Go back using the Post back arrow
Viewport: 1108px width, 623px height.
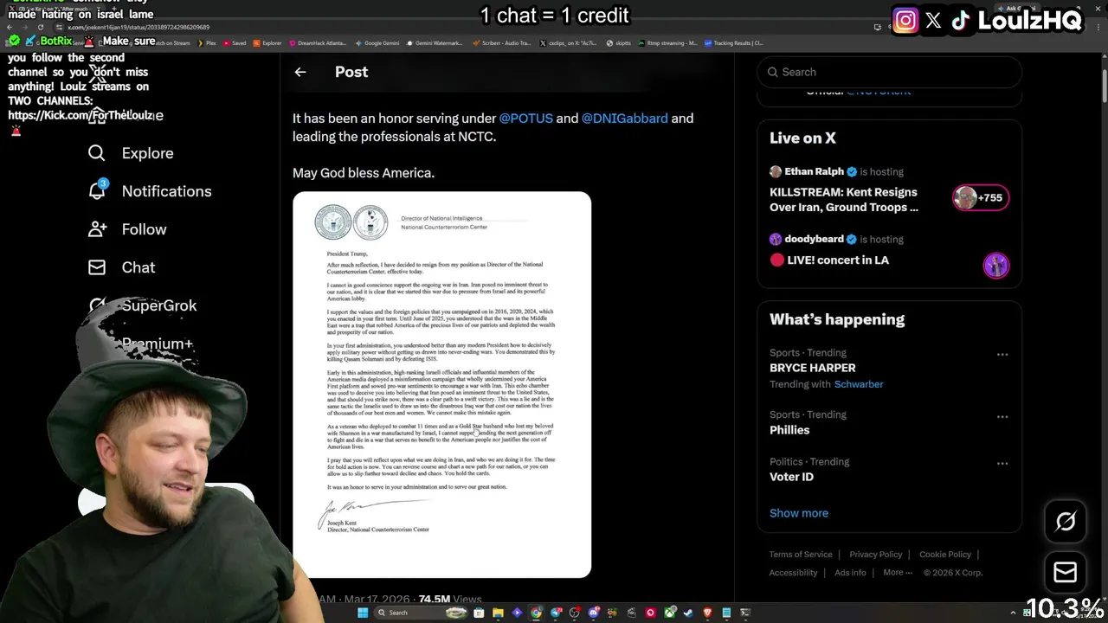click(300, 72)
